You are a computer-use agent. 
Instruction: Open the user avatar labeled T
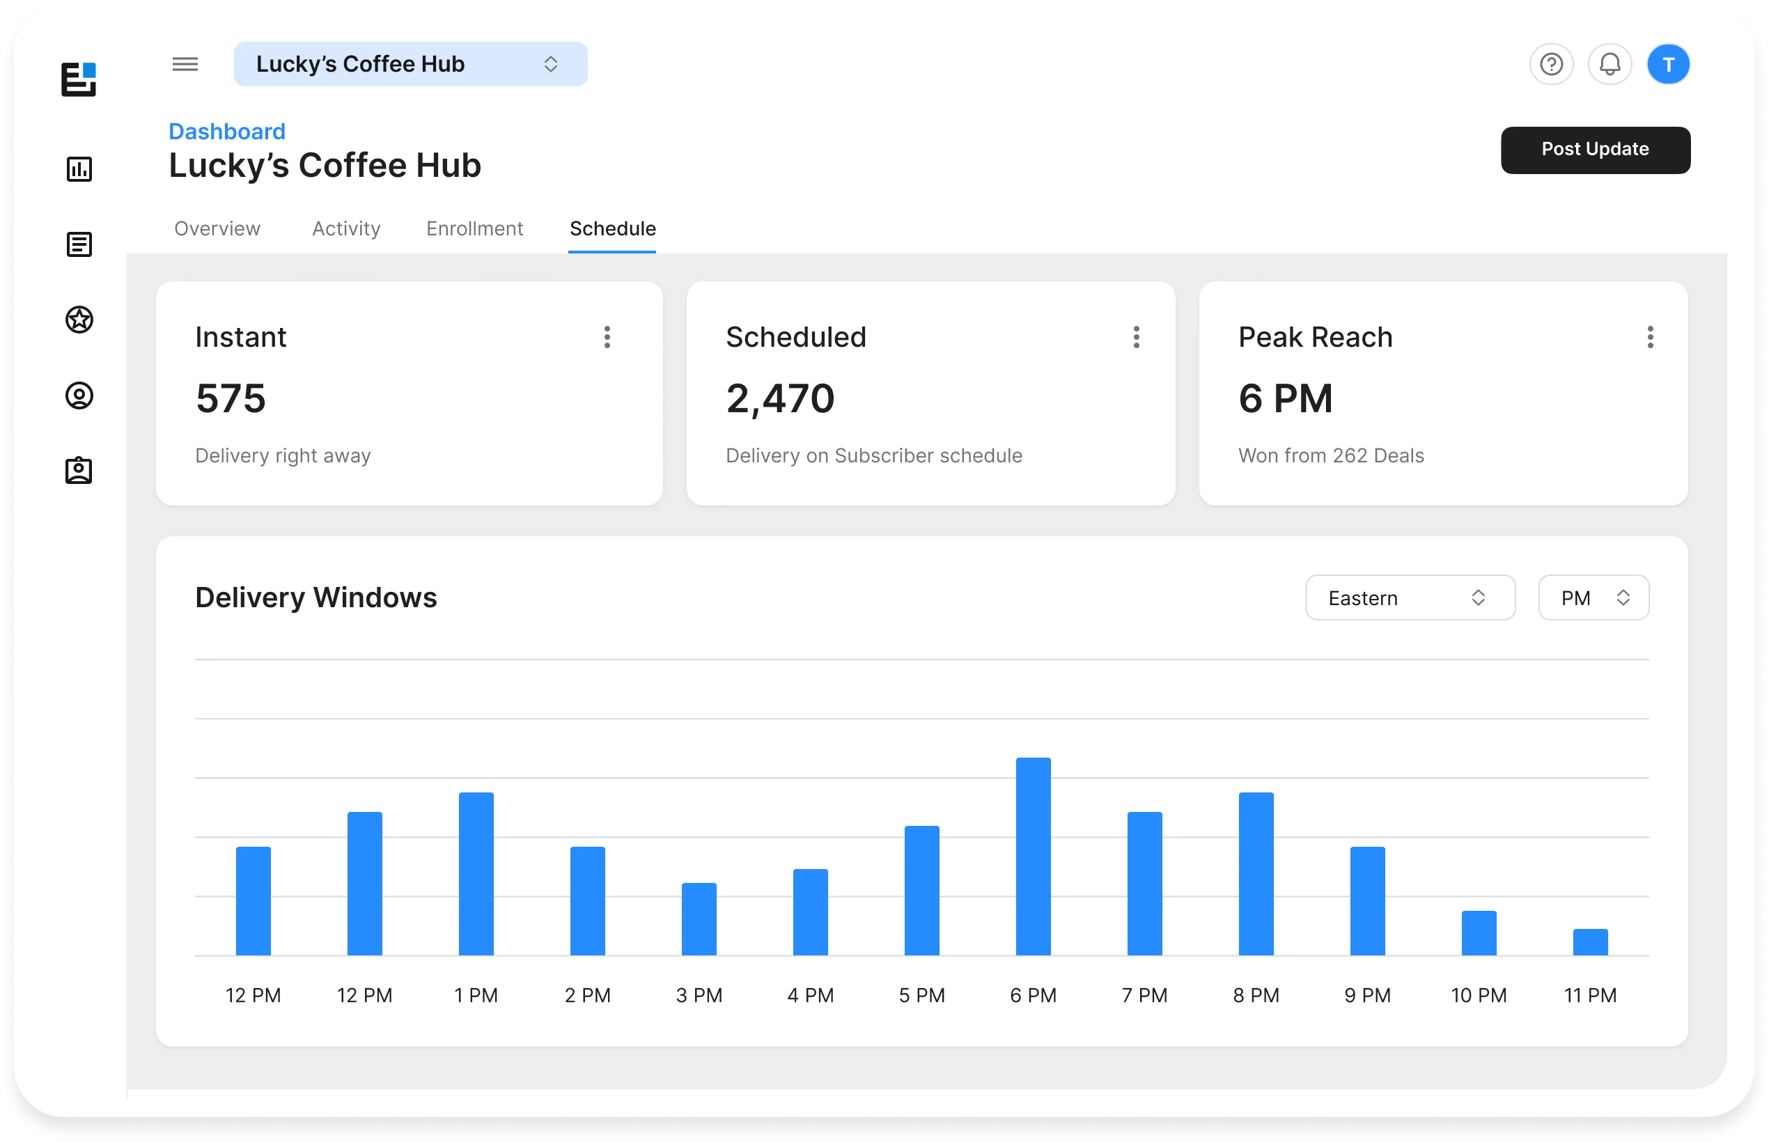click(1667, 65)
